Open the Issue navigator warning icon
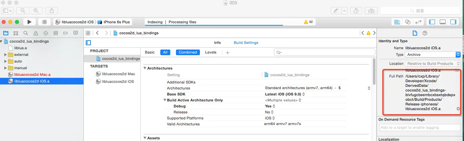464x141 pixels. [x=36, y=33]
